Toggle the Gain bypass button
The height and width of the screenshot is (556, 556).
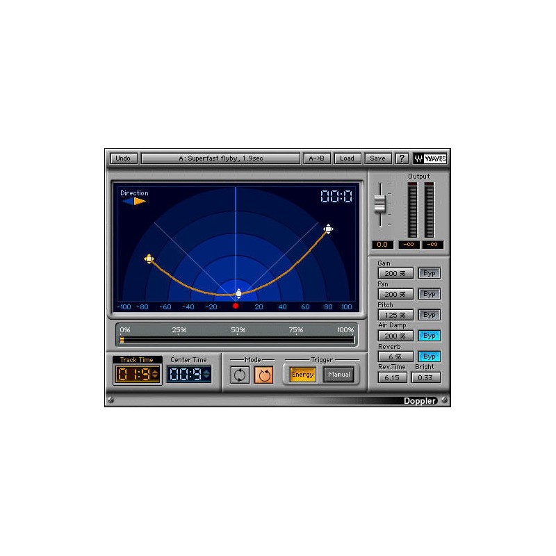point(429,273)
